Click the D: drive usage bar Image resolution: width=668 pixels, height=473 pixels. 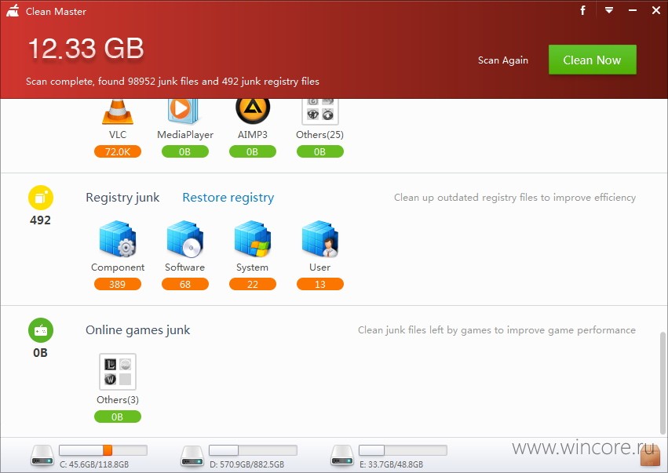coord(253,450)
